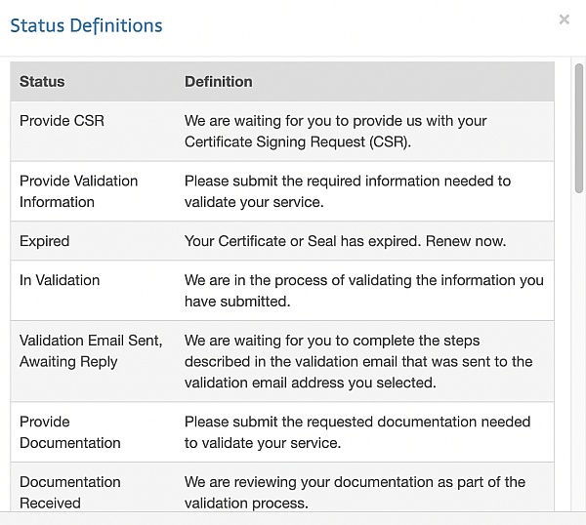The height and width of the screenshot is (525, 586).
Task: Close the Status Definitions dialog
Action: click(564, 20)
